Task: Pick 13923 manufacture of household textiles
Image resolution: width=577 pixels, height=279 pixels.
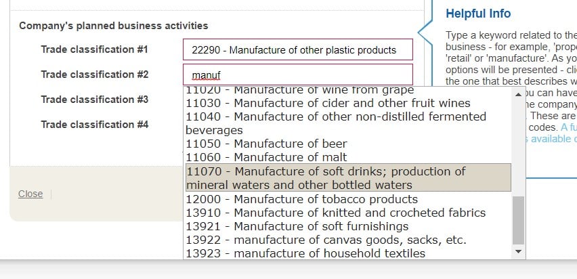Action: [305, 253]
